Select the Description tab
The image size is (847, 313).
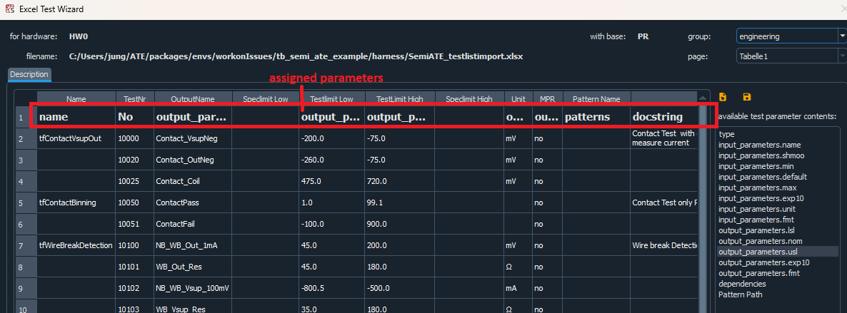pyautogui.click(x=29, y=74)
